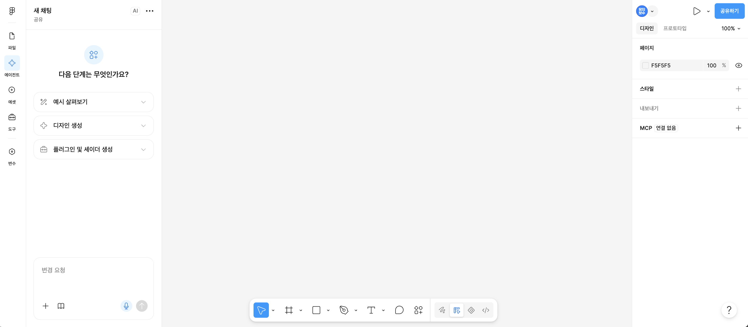The width and height of the screenshot is (748, 327).
Task: Click the plus attach icon in chat input
Action: (x=46, y=306)
